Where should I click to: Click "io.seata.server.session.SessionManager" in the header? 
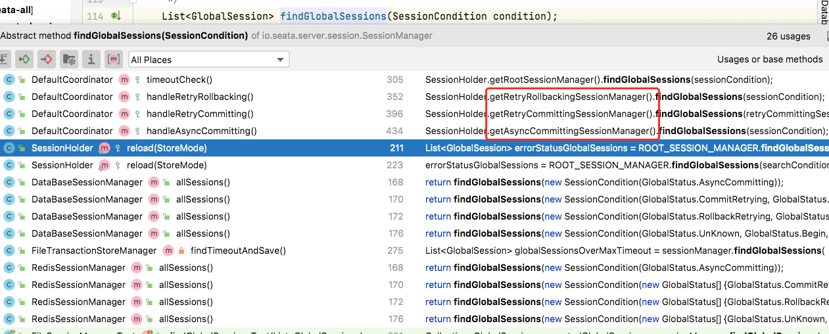(x=348, y=36)
